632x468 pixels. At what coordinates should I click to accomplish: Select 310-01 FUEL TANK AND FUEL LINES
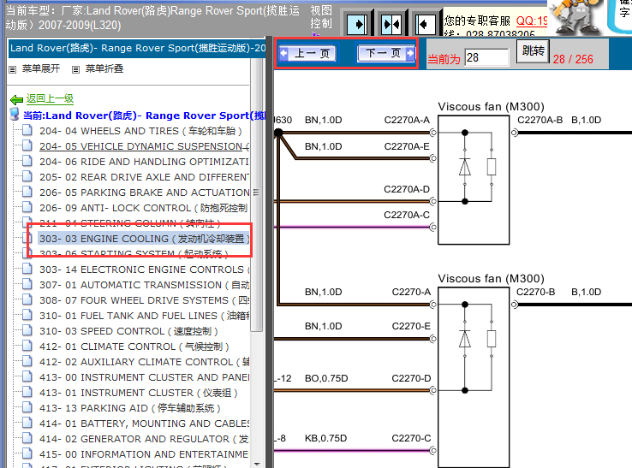pos(144,316)
